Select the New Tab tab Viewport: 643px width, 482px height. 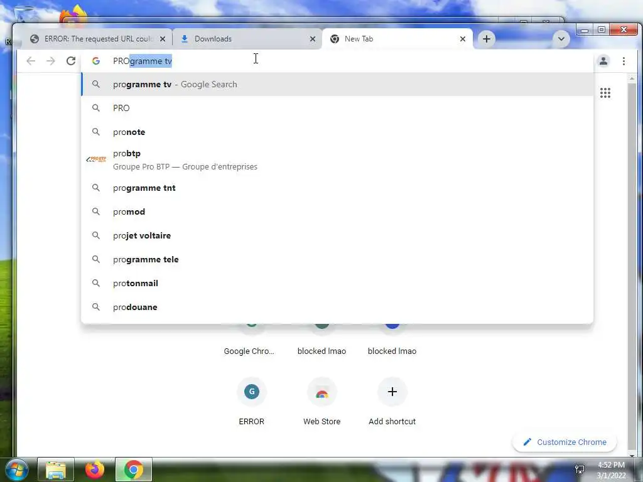(397, 39)
